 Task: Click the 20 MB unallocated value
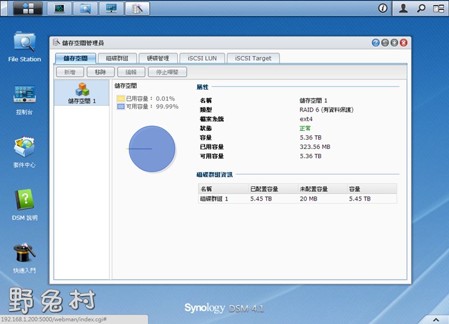coord(309,199)
